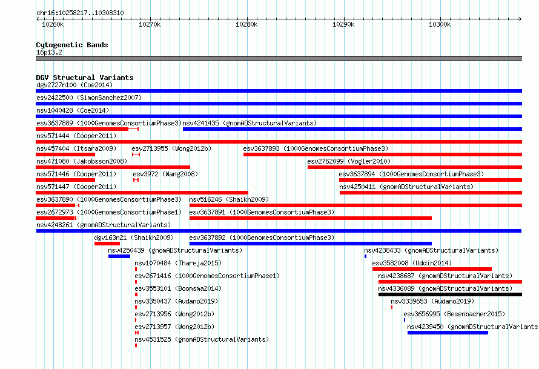Click esv2713955 (Wong2012b) label

(x=171, y=148)
